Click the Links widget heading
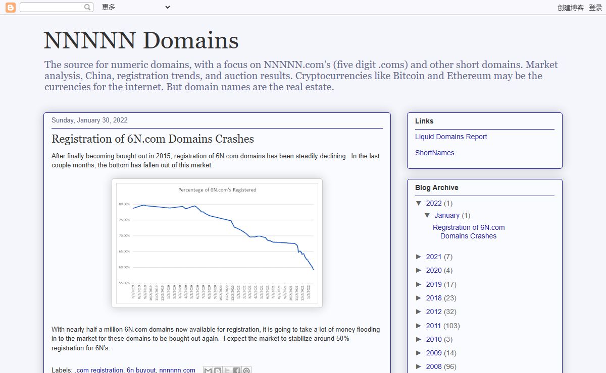Viewport: 606px width, 373px height. 424,121
